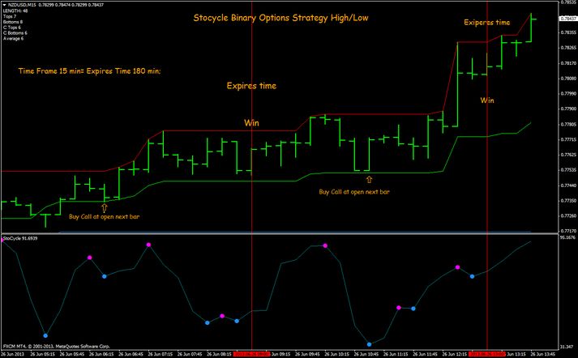The height and width of the screenshot is (358, 578).
Task: Click the 26 Jun 08:15 time label
Action: coord(220,354)
